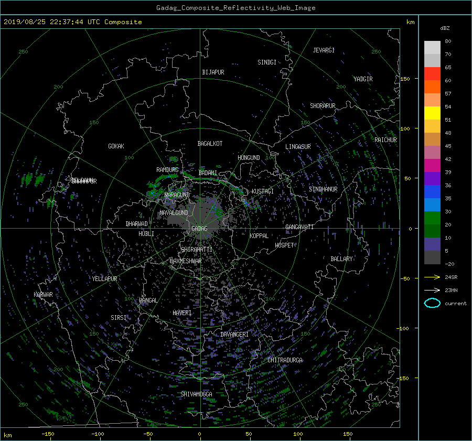Click the SINDGI city label
Image resolution: width=472 pixels, height=441 pixels.
(267, 62)
